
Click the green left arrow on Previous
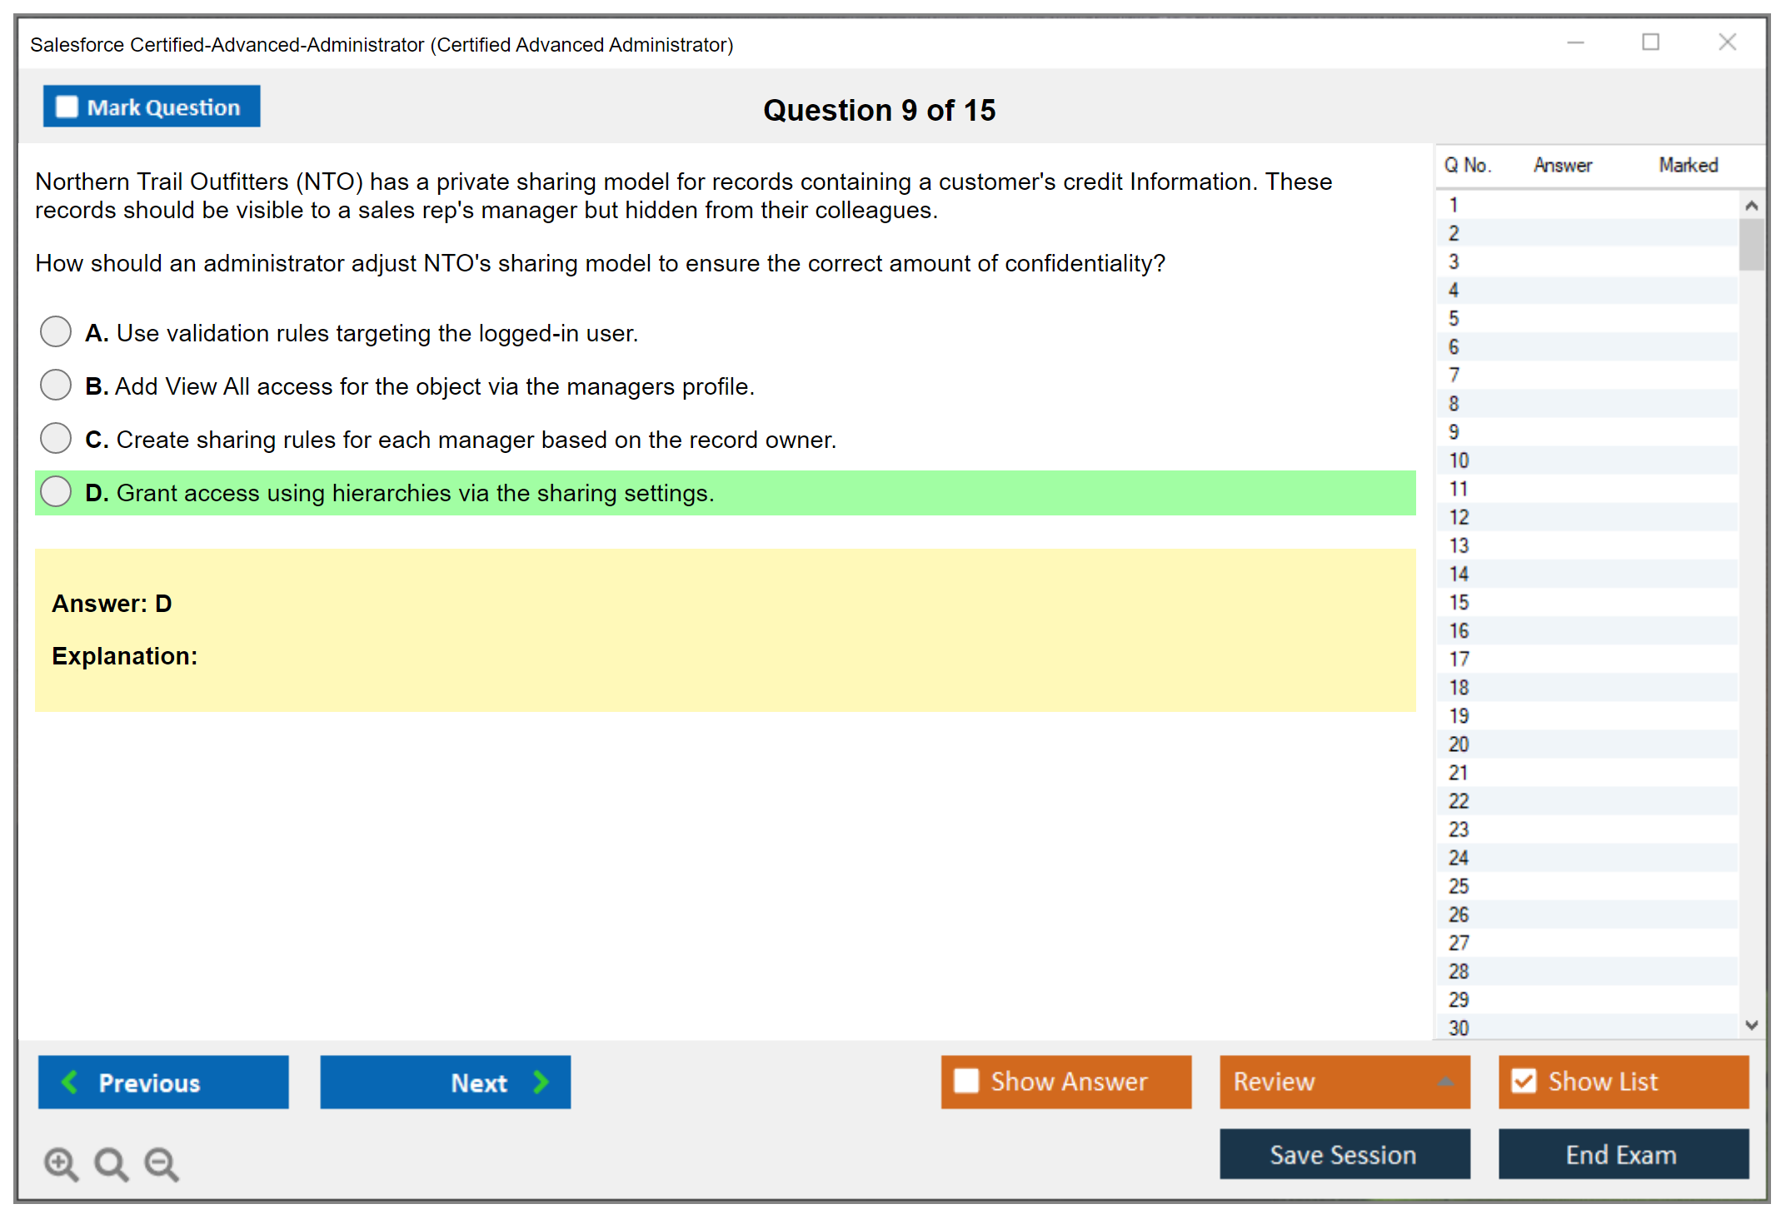pyautogui.click(x=70, y=1082)
